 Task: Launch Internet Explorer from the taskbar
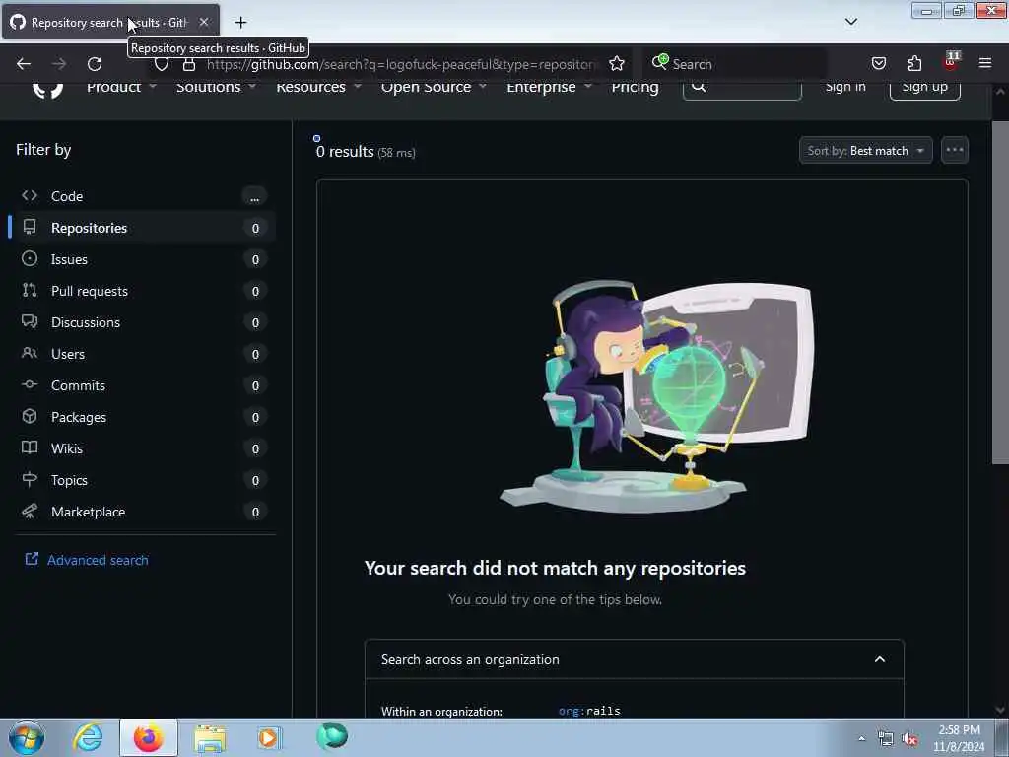pyautogui.click(x=88, y=737)
